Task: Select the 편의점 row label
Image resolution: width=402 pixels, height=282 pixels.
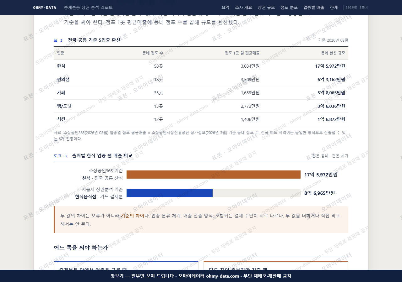Action: point(63,80)
